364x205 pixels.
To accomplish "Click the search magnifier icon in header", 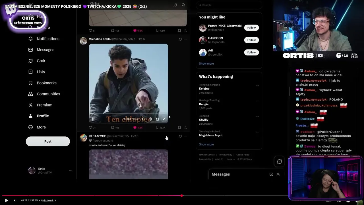I will [183, 5].
